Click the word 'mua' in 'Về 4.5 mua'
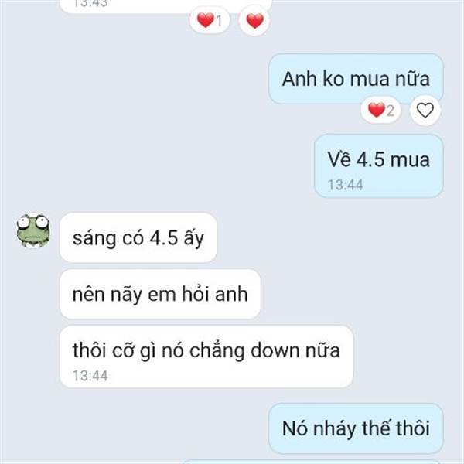 tap(410, 160)
